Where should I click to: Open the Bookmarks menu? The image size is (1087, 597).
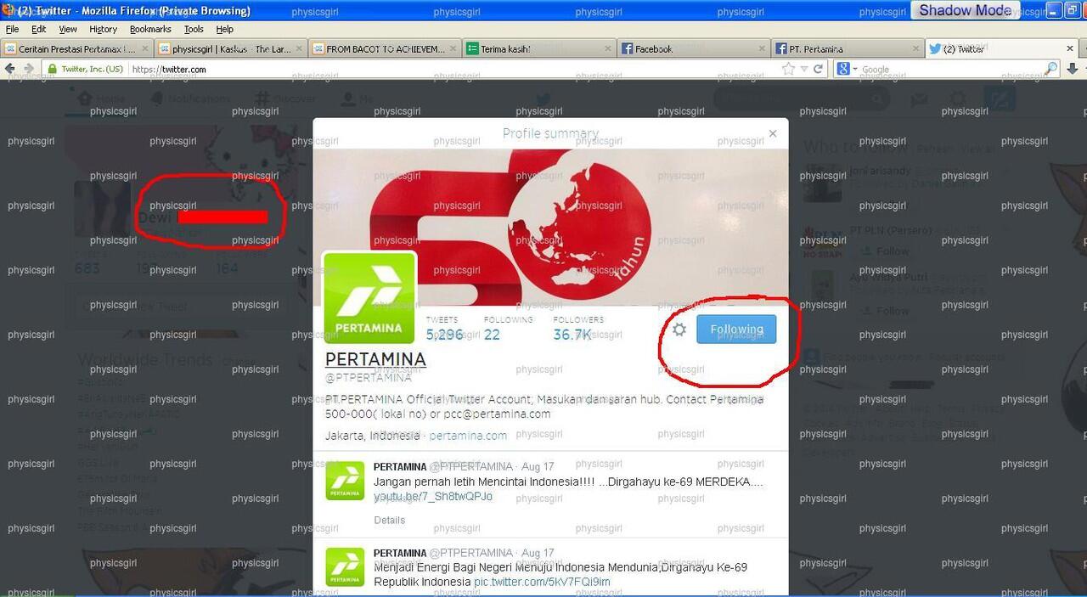coord(150,29)
